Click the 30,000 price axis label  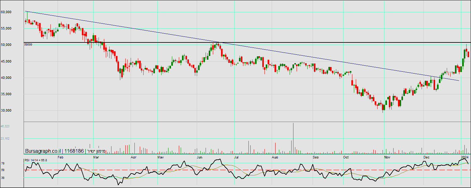6,110
